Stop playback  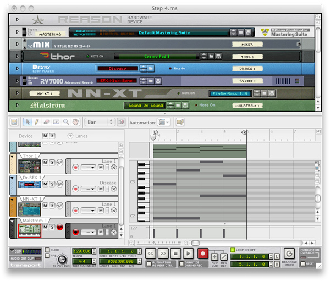175,254
